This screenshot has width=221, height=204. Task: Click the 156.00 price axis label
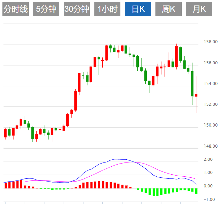tap(211, 63)
